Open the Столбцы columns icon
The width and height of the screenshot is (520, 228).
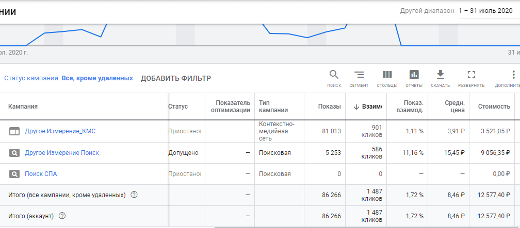point(387,75)
